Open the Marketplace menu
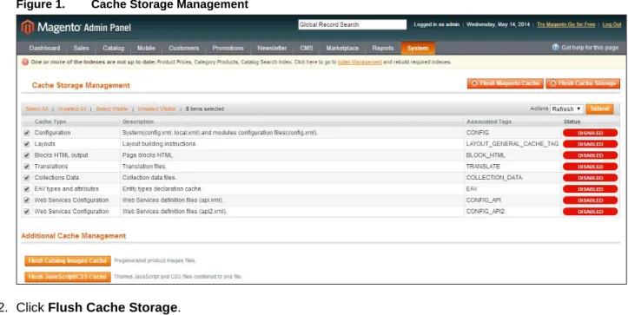 (x=342, y=48)
